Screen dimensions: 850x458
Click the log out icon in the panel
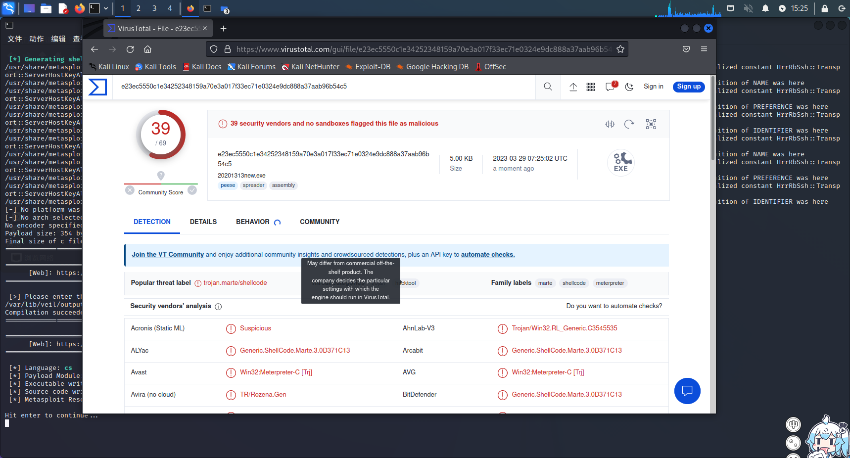tap(842, 8)
